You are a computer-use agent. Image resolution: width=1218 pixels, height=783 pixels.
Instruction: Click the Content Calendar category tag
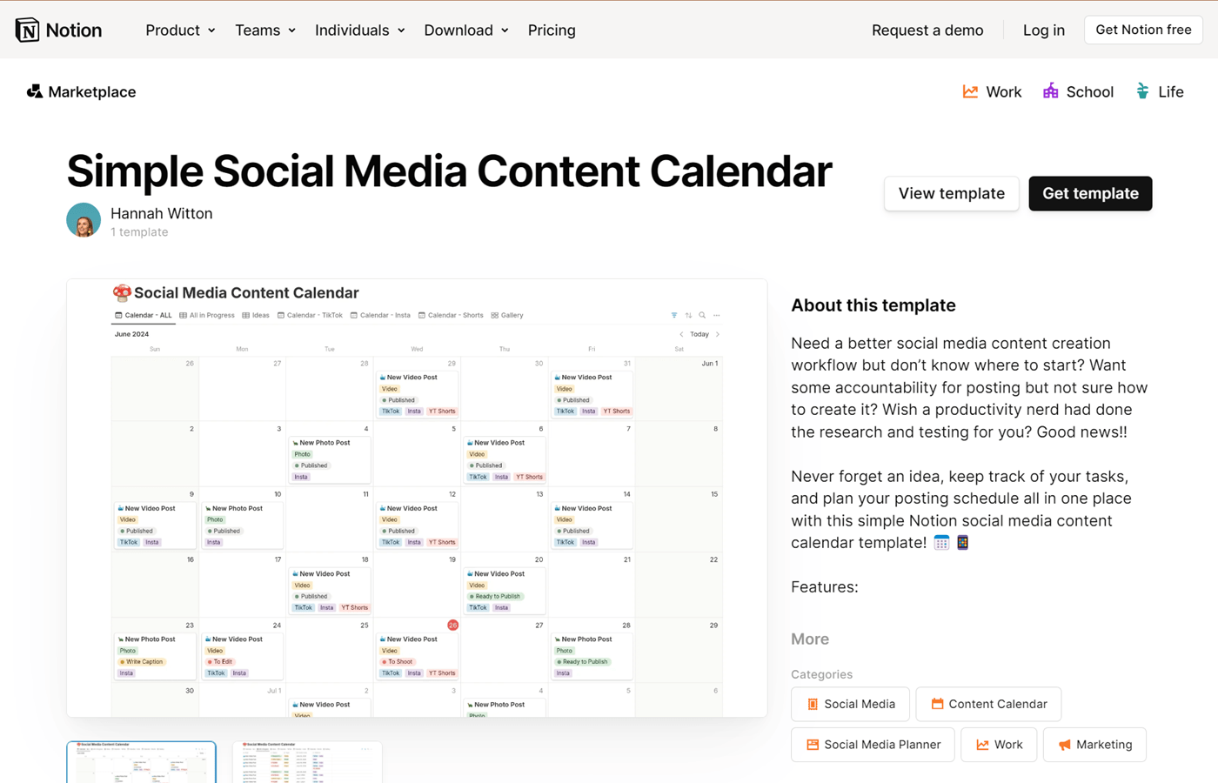tap(988, 704)
